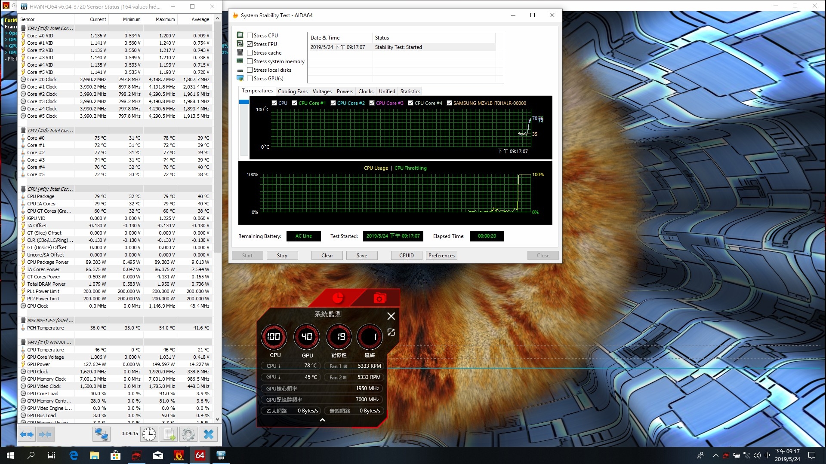Screen dimensions: 826x464
Task: Click the Preferences button
Action: 441,256
